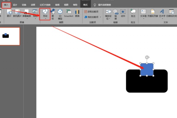Screen dimensions: 177x118
Task: Expand the 屏幕截图 screenshot dropdown
Action: (x=27, y=18)
